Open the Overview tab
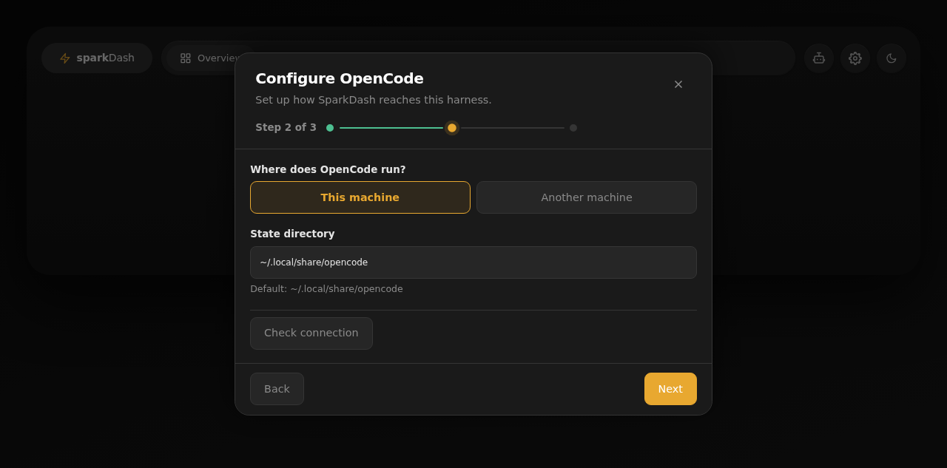 point(209,58)
